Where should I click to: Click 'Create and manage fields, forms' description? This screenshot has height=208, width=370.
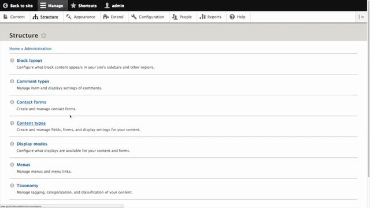point(79,129)
